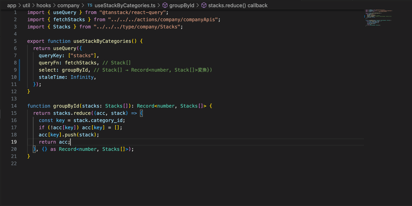Click line number 14 in the gutter

point(14,106)
